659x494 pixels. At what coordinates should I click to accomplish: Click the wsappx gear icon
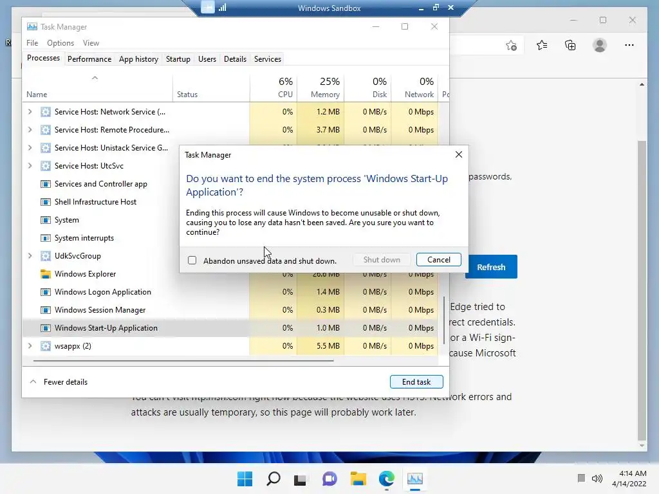46,346
